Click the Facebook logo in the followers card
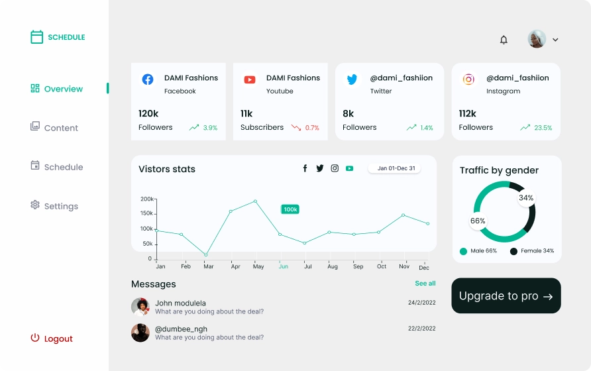Image resolution: width=591 pixels, height=371 pixels. click(x=148, y=79)
